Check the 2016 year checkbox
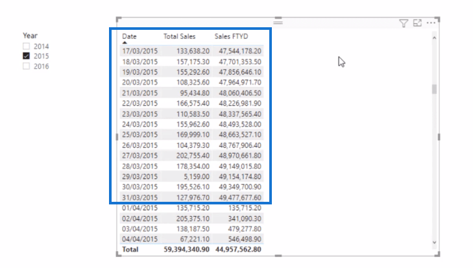Screen dimensions: 473x268 pyautogui.click(x=26, y=66)
